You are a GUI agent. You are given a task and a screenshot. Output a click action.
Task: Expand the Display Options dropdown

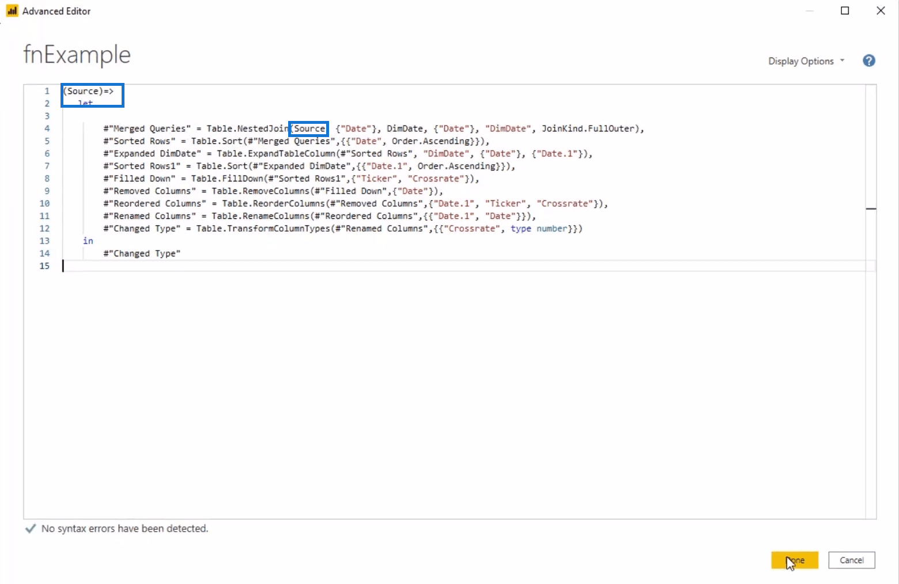tap(806, 61)
